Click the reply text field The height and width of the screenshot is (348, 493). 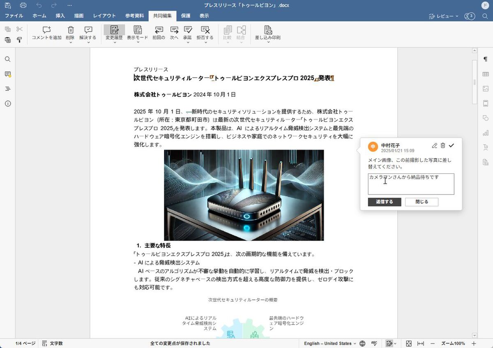(411, 184)
